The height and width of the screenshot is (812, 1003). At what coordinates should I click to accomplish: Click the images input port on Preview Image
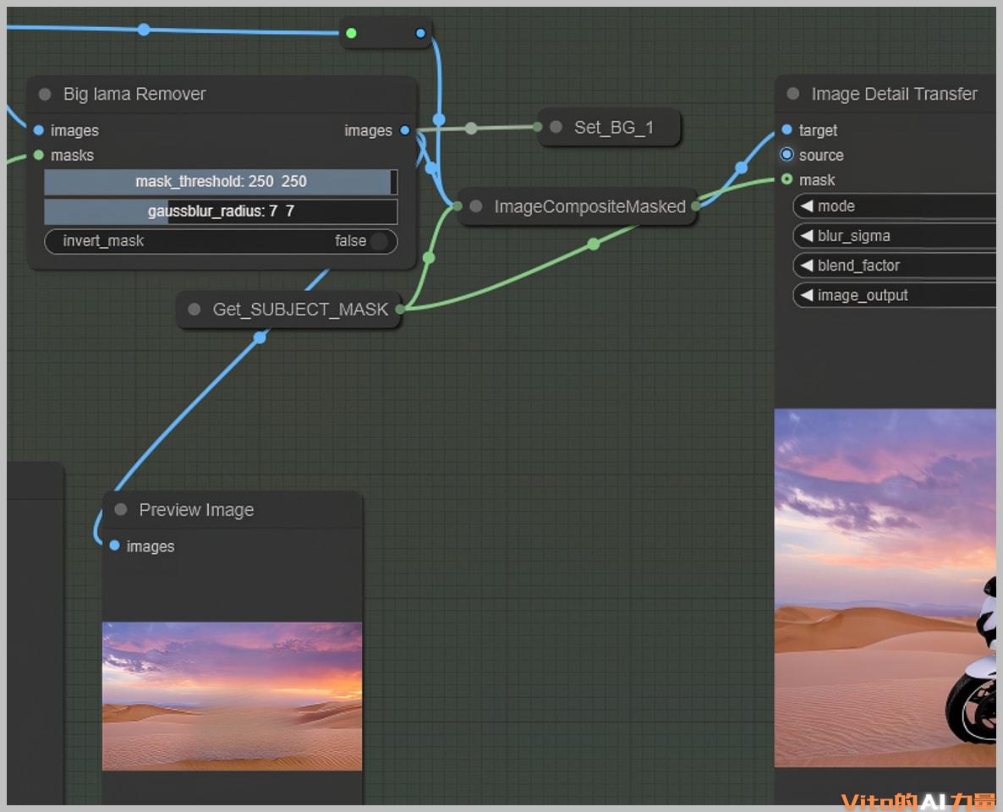click(114, 546)
